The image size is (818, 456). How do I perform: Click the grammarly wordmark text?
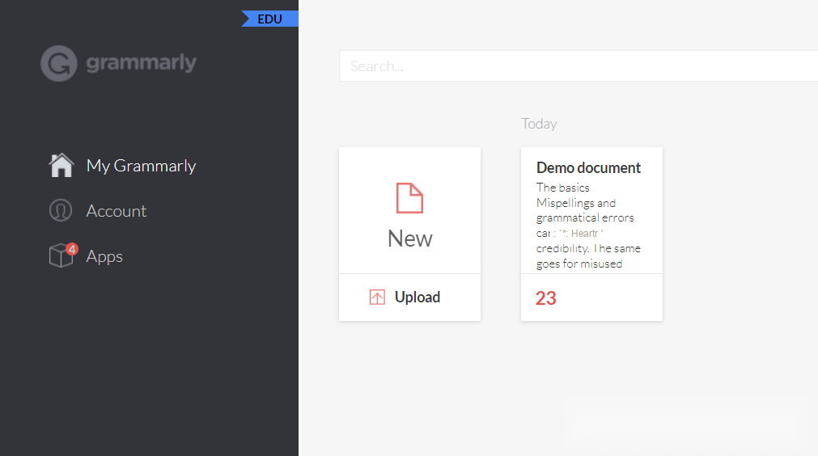pyautogui.click(x=141, y=63)
